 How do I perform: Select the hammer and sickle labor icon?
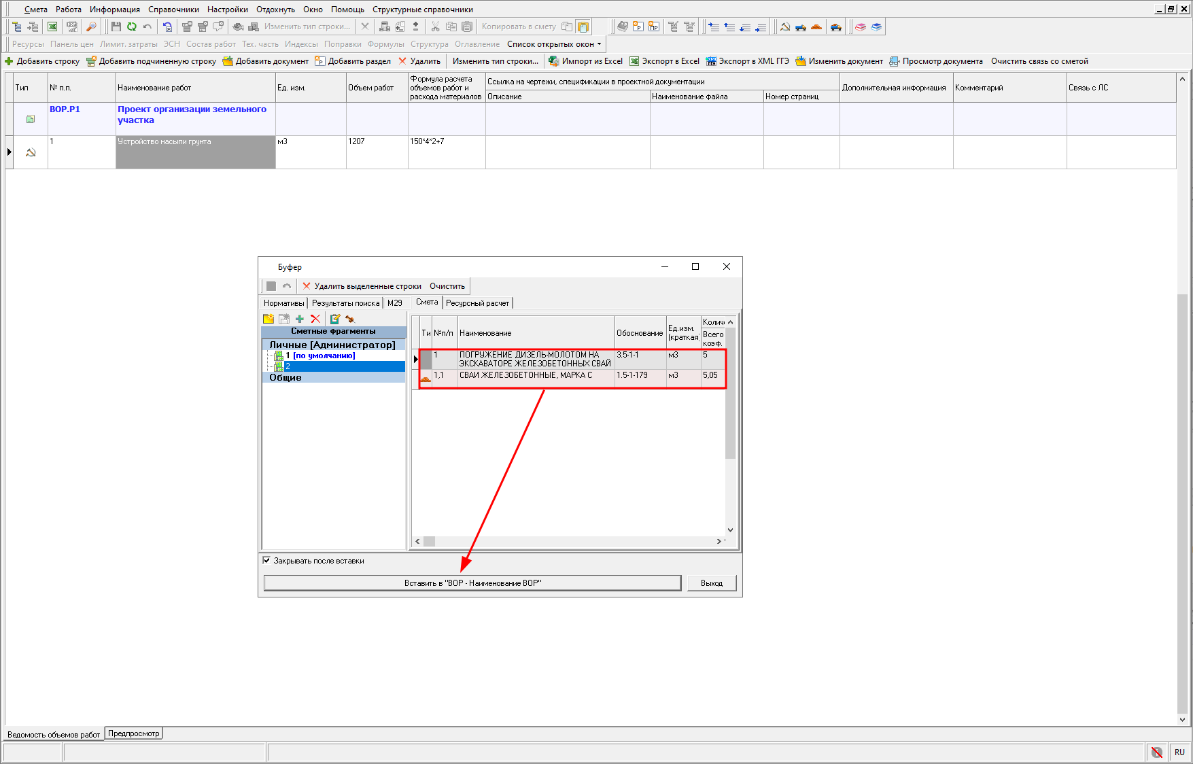click(785, 27)
